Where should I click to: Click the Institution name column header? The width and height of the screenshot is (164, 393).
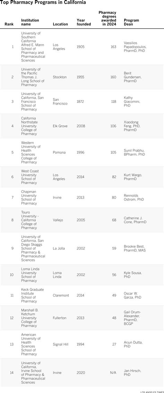click(x=30, y=22)
